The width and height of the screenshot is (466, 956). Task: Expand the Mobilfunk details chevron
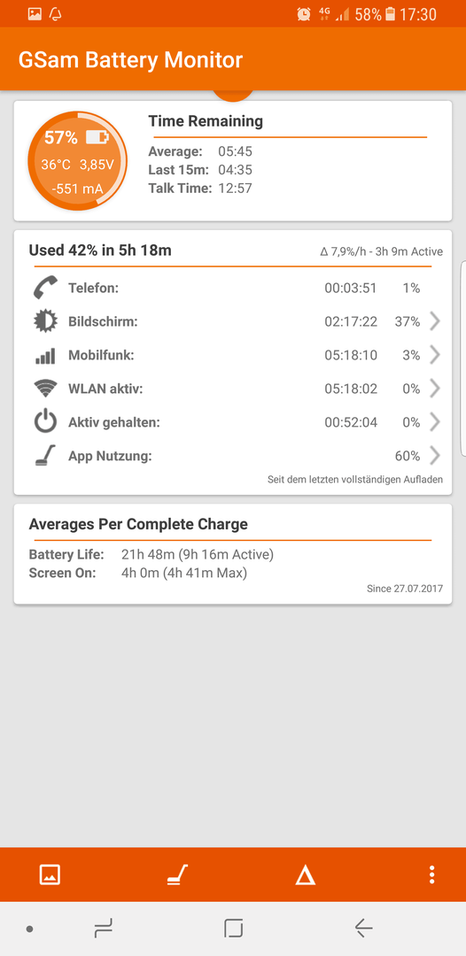pos(435,355)
